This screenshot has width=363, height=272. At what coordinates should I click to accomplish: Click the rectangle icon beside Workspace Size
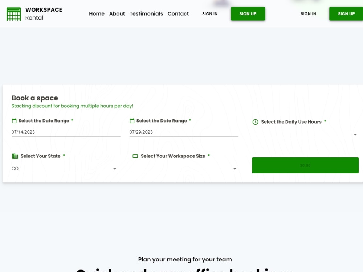point(135,156)
